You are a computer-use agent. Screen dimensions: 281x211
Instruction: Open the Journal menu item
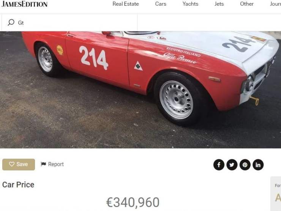tap(275, 4)
